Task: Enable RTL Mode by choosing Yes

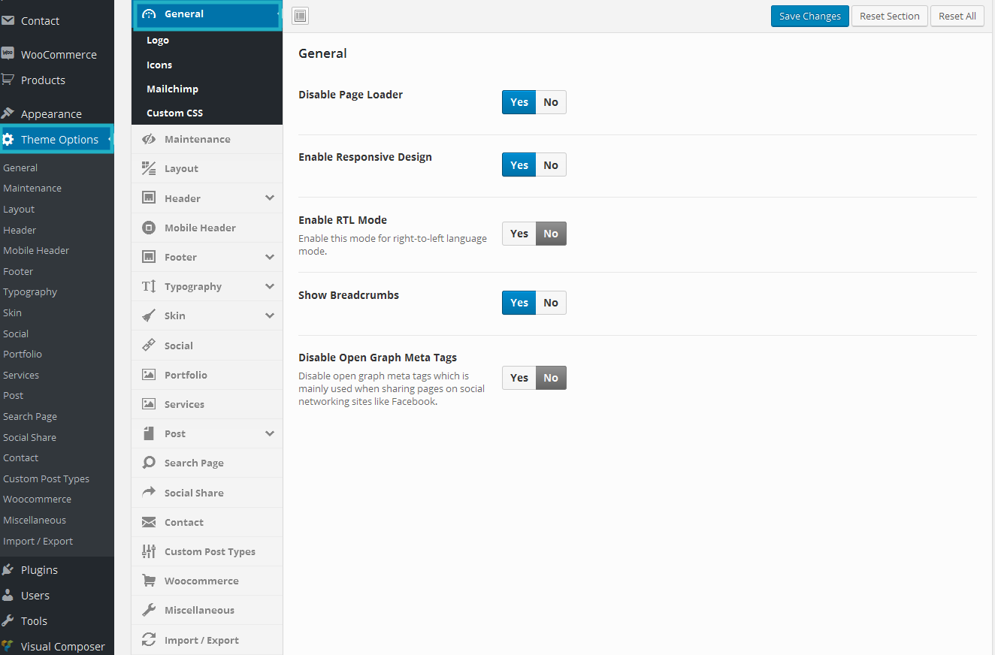Action: [519, 234]
